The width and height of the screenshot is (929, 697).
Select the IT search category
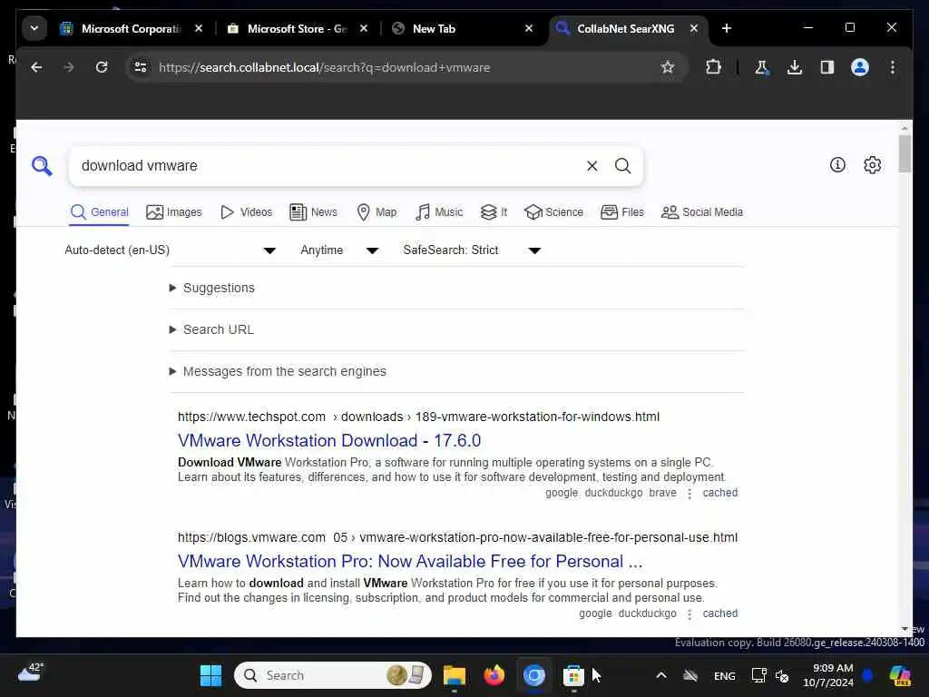(494, 212)
